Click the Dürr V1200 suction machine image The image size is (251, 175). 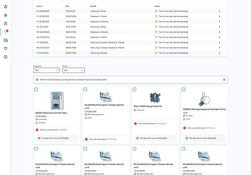[155, 97]
